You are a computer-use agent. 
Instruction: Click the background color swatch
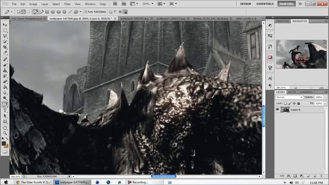click(7, 146)
